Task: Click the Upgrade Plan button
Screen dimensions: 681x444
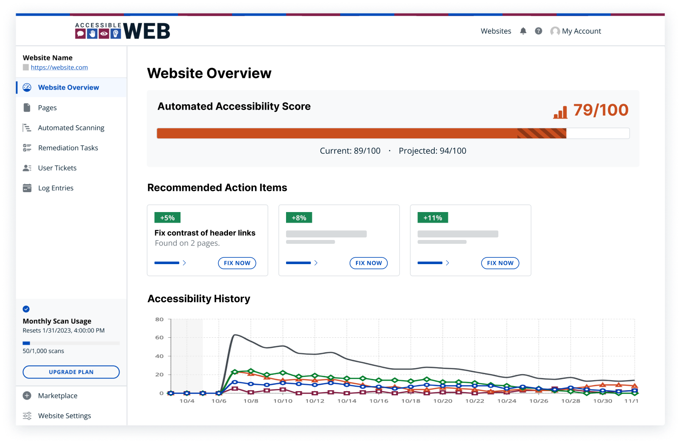Action: 71,372
